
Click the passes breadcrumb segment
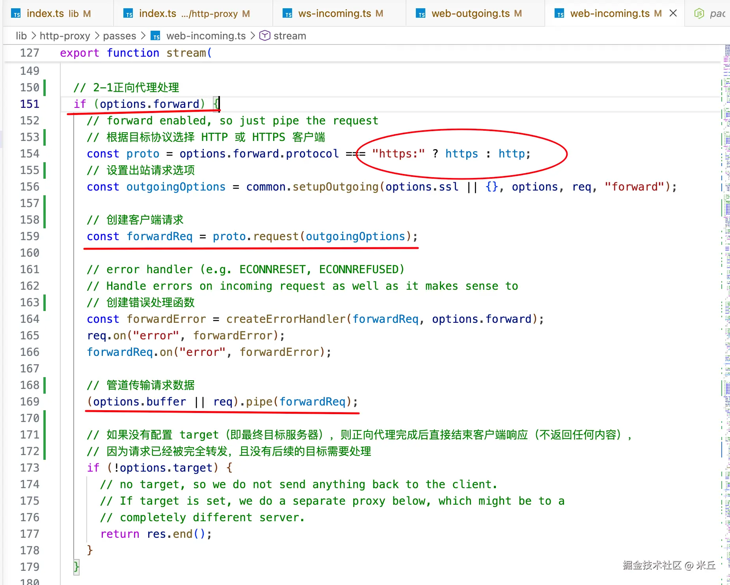pos(119,36)
